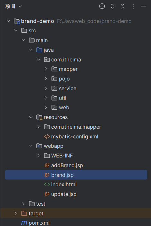Click the XML icon of mybatis-config.xml
151x226 pixels.
[x=47, y=136]
